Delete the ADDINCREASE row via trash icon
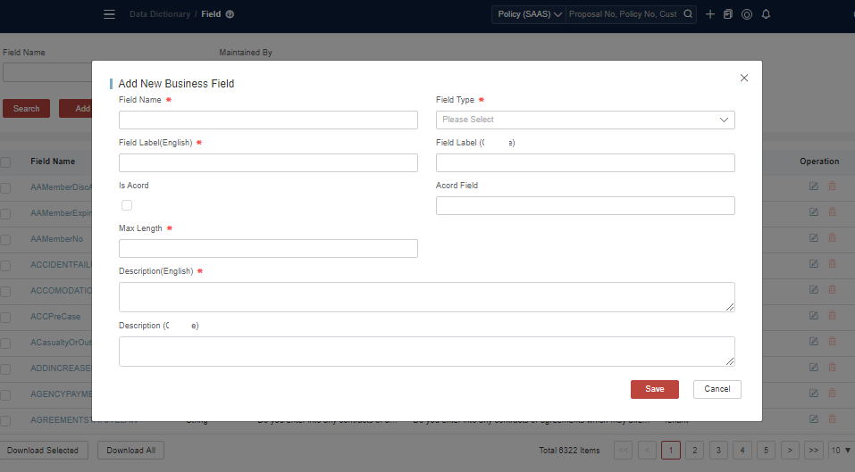Viewport: 855px width, 472px height. (x=832, y=367)
